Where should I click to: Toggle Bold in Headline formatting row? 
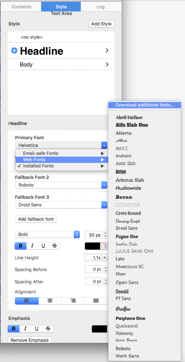(x=21, y=246)
